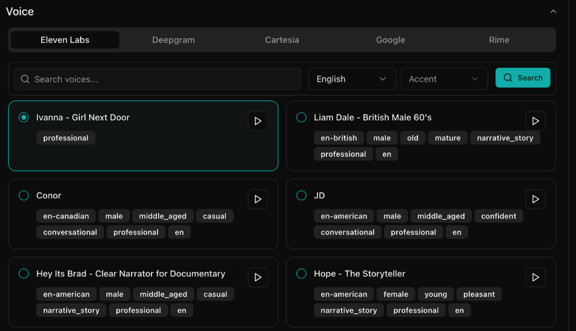Click the mature tag on Liam Dale
Image resolution: width=576 pixels, height=331 pixels.
tap(448, 138)
